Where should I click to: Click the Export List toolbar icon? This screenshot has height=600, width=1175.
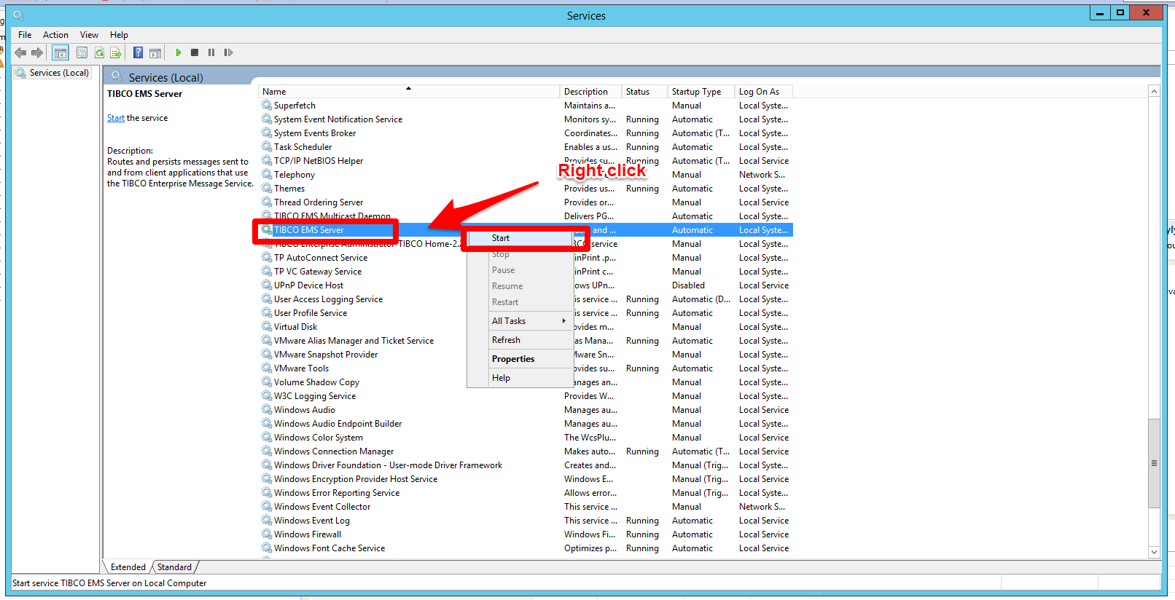pos(116,52)
